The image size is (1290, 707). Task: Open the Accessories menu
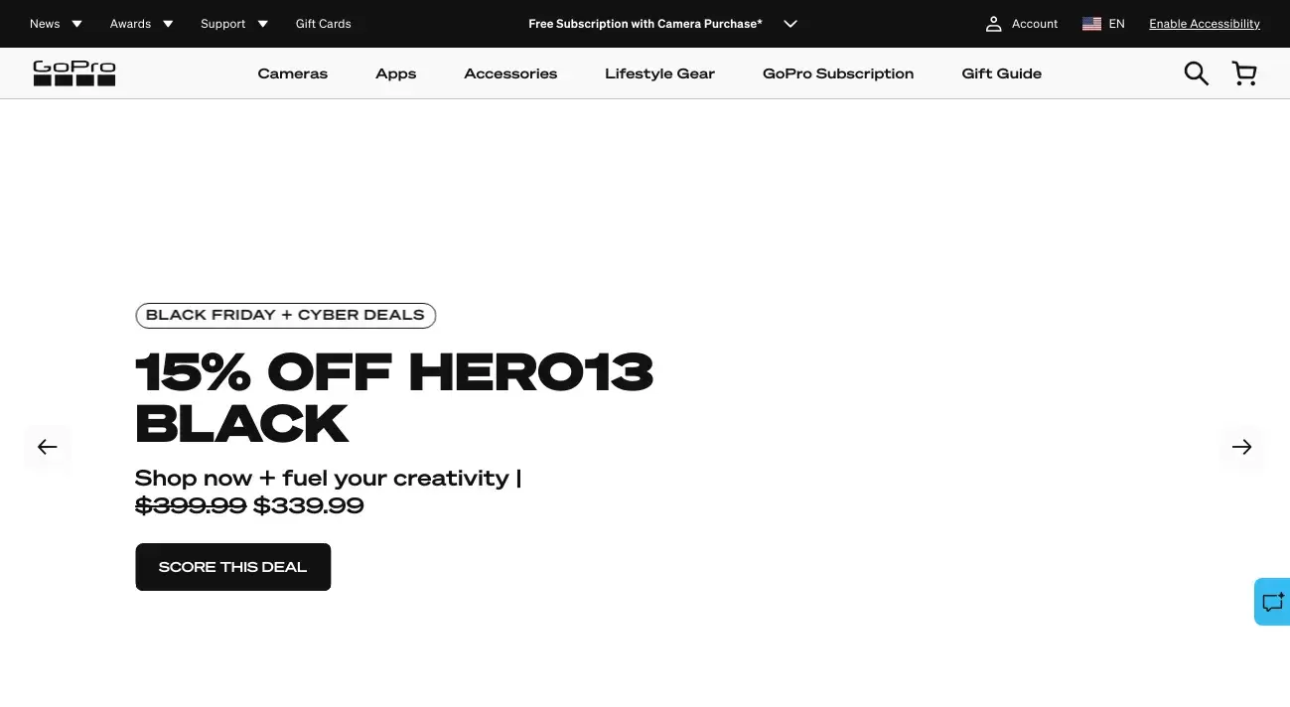coord(510,73)
